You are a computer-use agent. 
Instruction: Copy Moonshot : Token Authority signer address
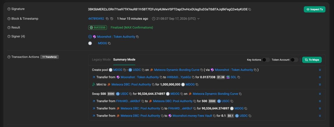coord(137,37)
